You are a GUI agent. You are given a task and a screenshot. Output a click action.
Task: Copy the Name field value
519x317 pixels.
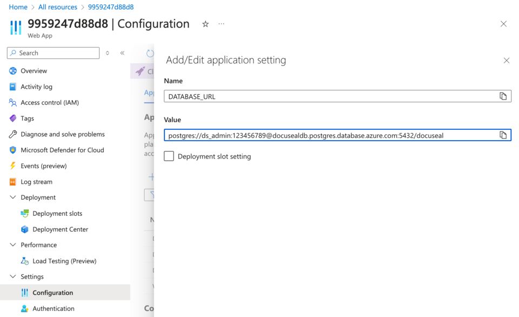[503, 96]
